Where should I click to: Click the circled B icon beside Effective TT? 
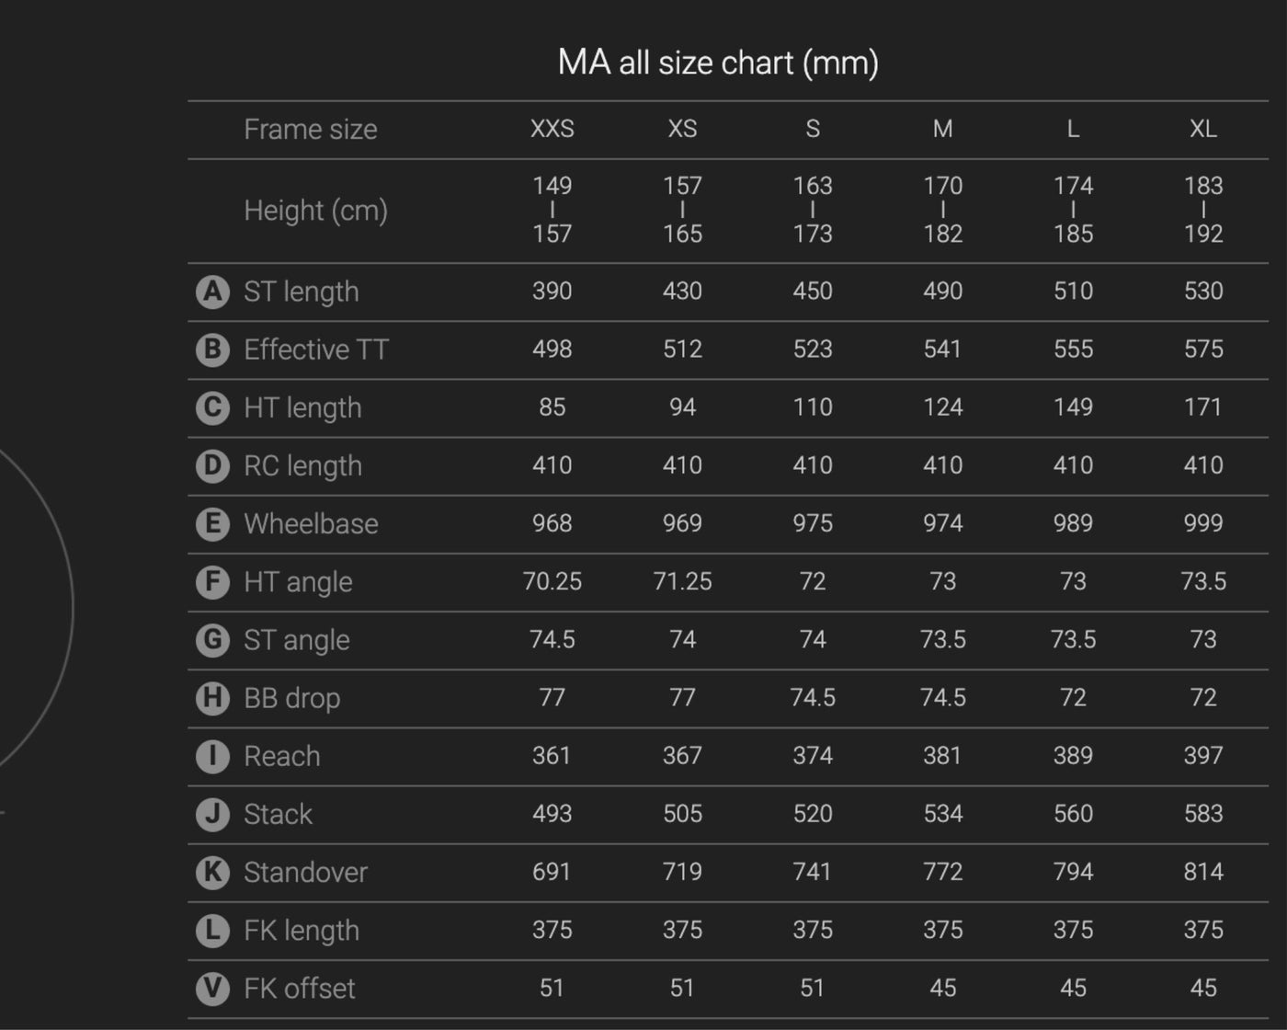pos(212,349)
